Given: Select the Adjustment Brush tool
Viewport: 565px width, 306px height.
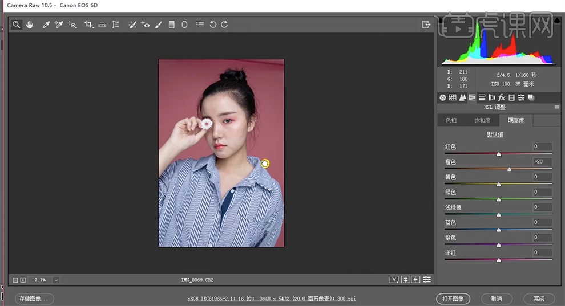Looking at the screenshot, I should (159, 25).
